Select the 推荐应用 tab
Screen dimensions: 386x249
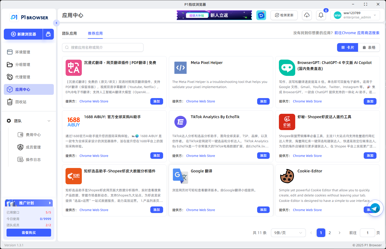pos(95,33)
